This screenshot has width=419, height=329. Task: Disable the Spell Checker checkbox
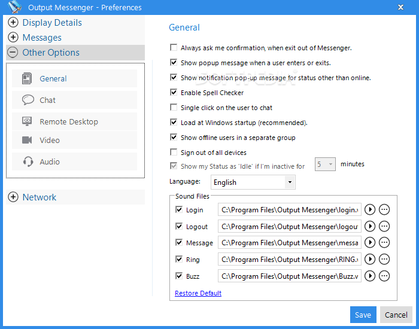pos(174,93)
